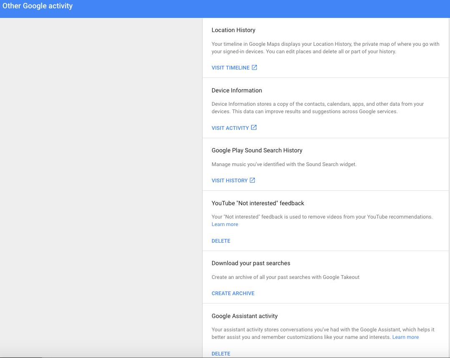Screen dimensions: 450x358
Task: Click the YouTube "Not interested" feedback heading
Action: coord(258,203)
